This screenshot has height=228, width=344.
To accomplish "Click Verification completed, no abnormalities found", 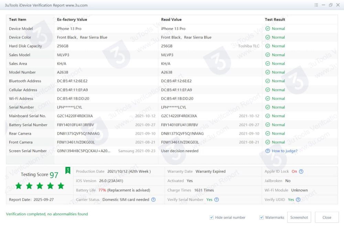I will pos(47,214).
